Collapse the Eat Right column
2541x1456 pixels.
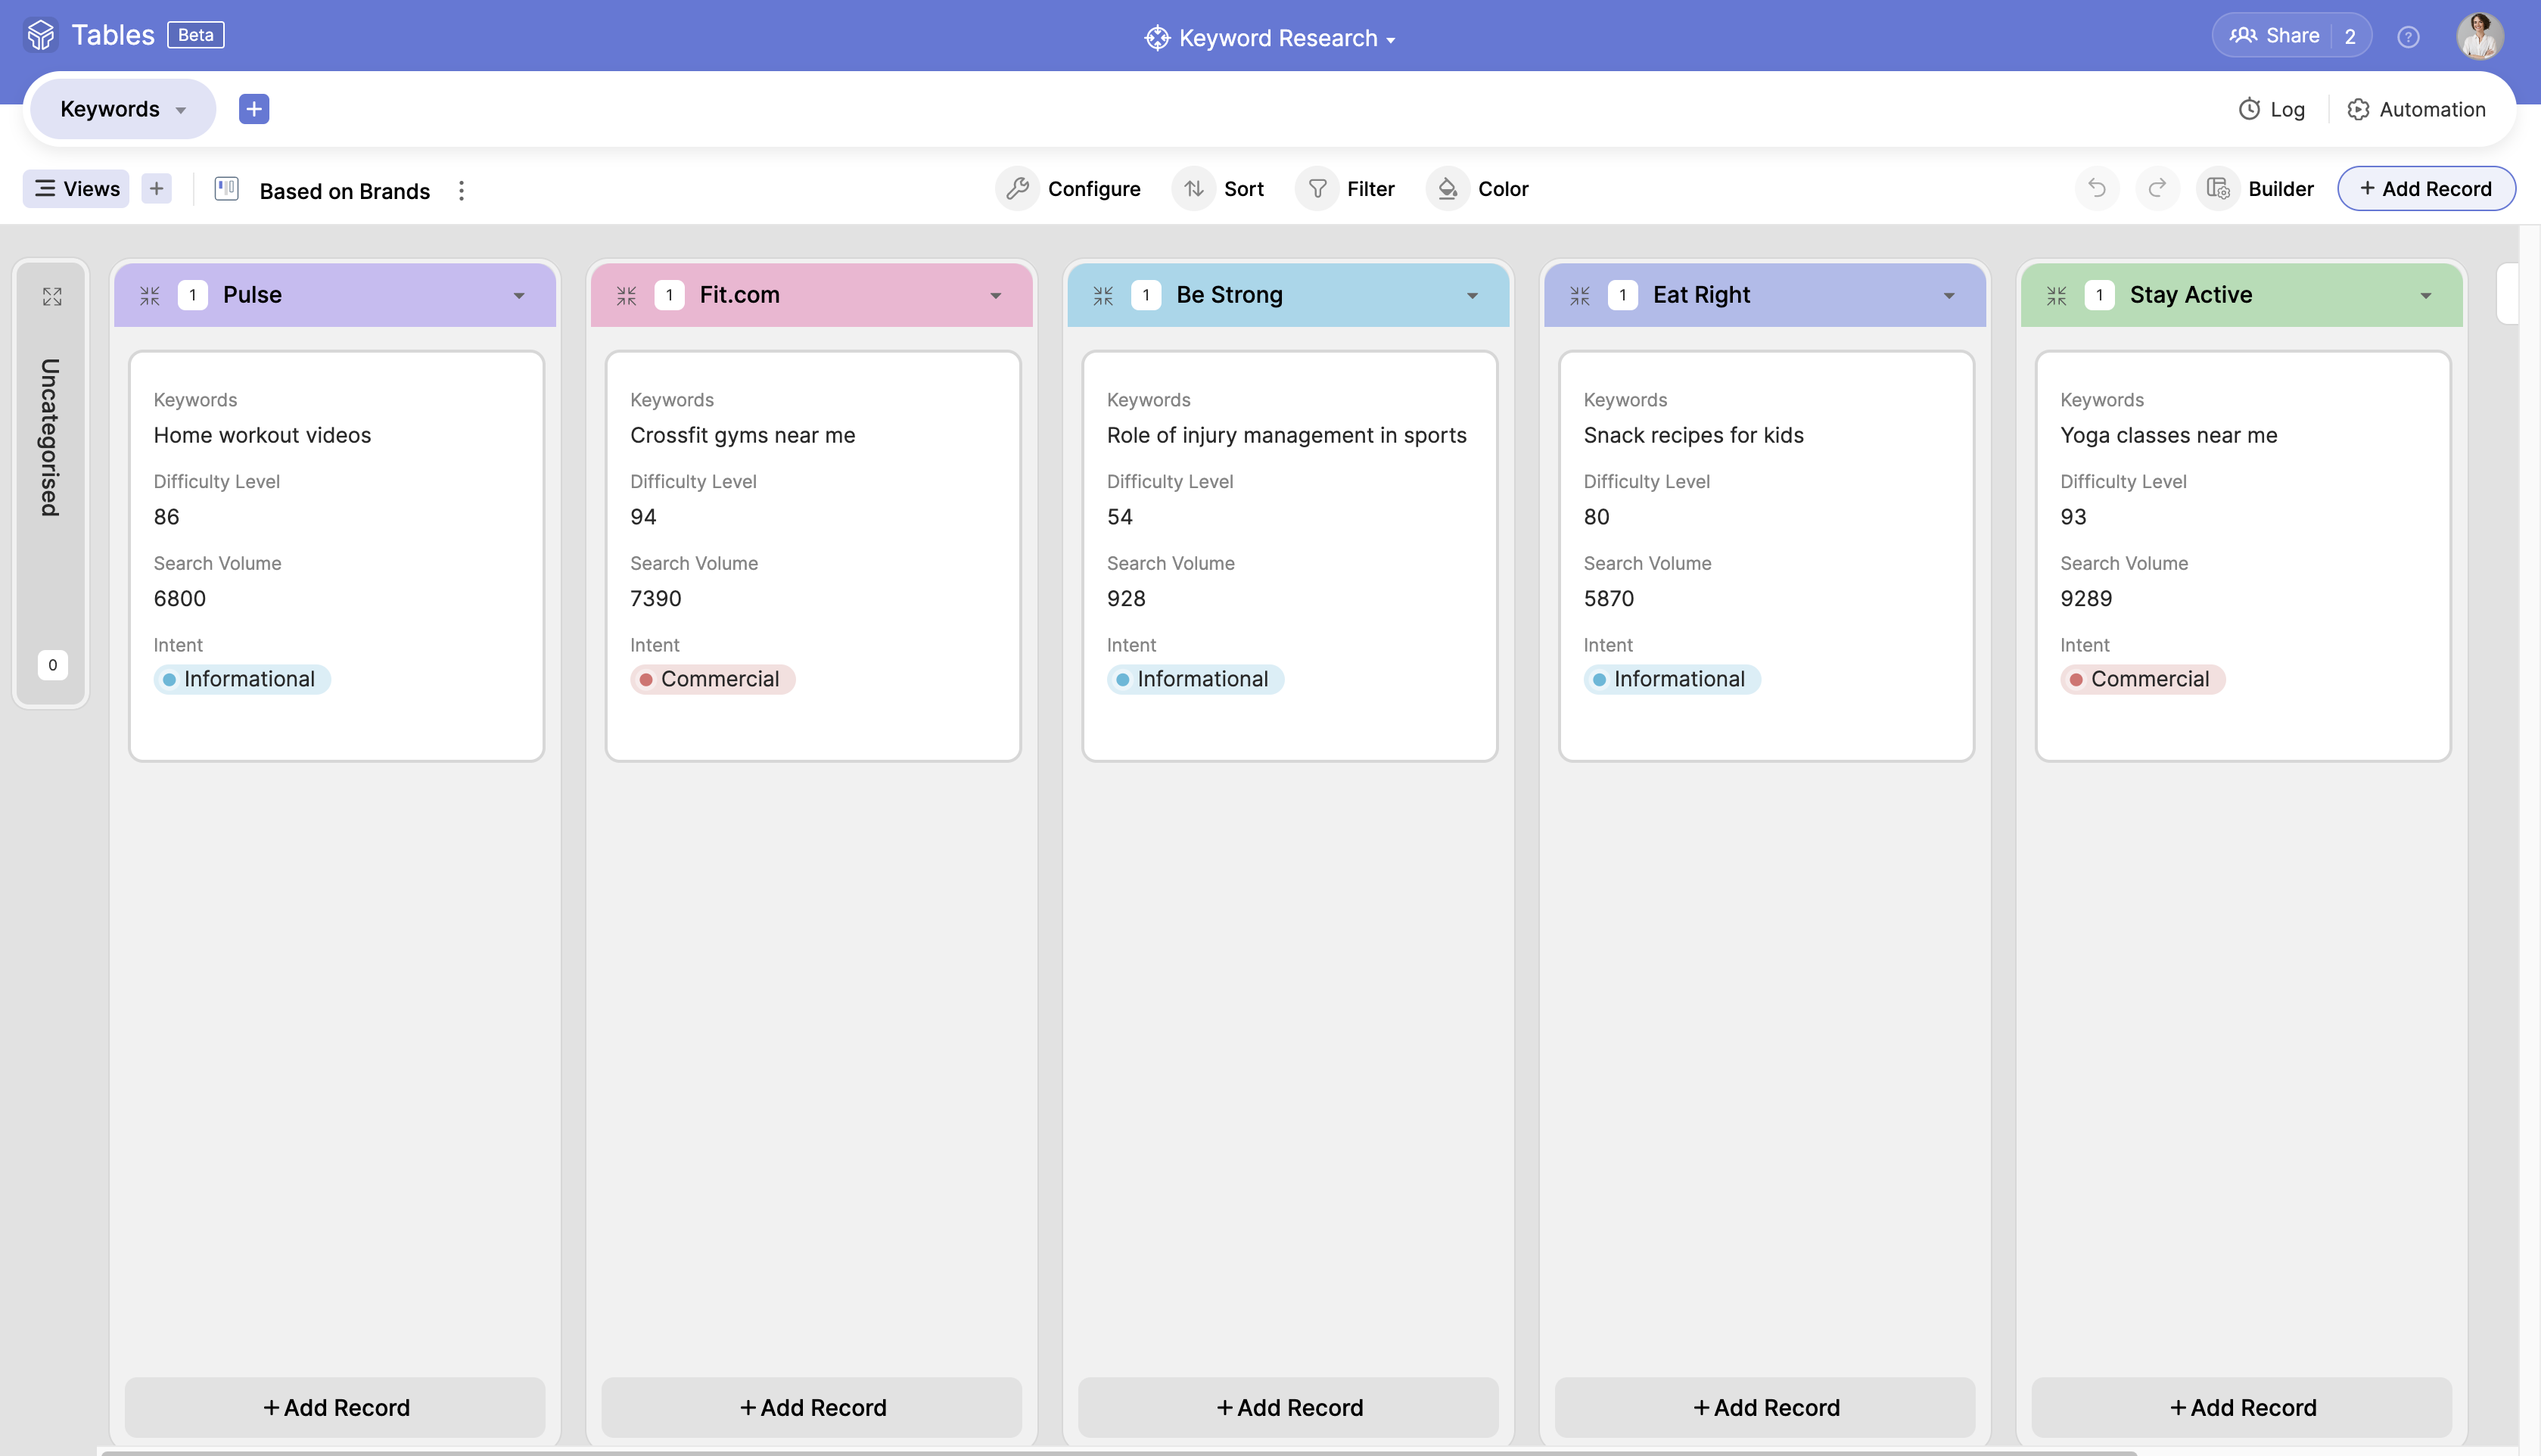[x=1581, y=295]
